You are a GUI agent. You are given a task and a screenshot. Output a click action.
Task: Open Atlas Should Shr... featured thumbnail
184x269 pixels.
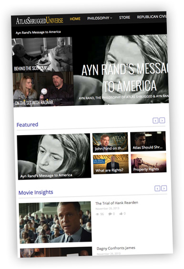coord(148,141)
